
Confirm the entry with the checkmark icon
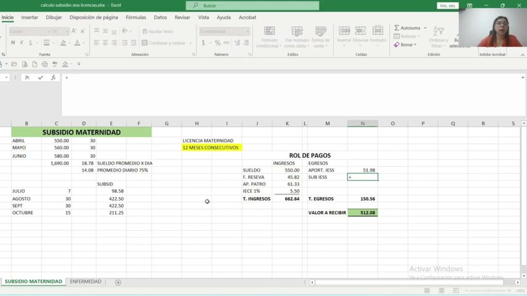tap(40, 78)
